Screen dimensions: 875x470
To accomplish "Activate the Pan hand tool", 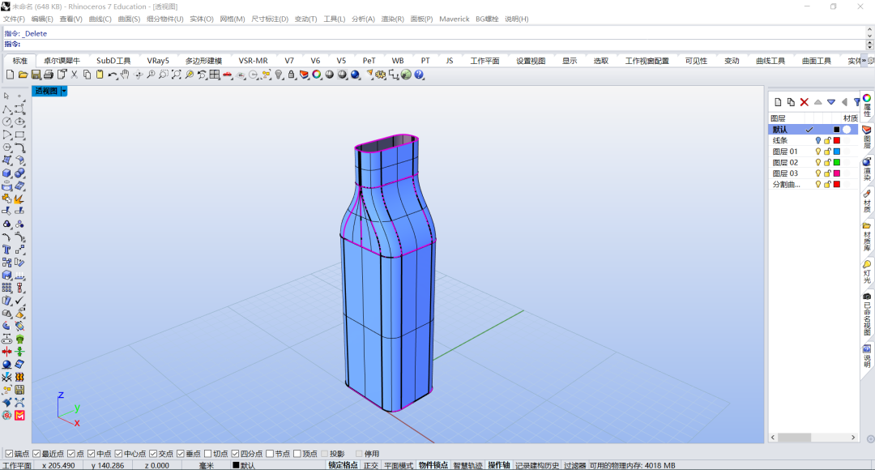I will pyautogui.click(x=125, y=75).
